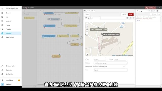Click 'Delete last point' on map toolbar
The image size is (162, 91).
tap(98, 30)
